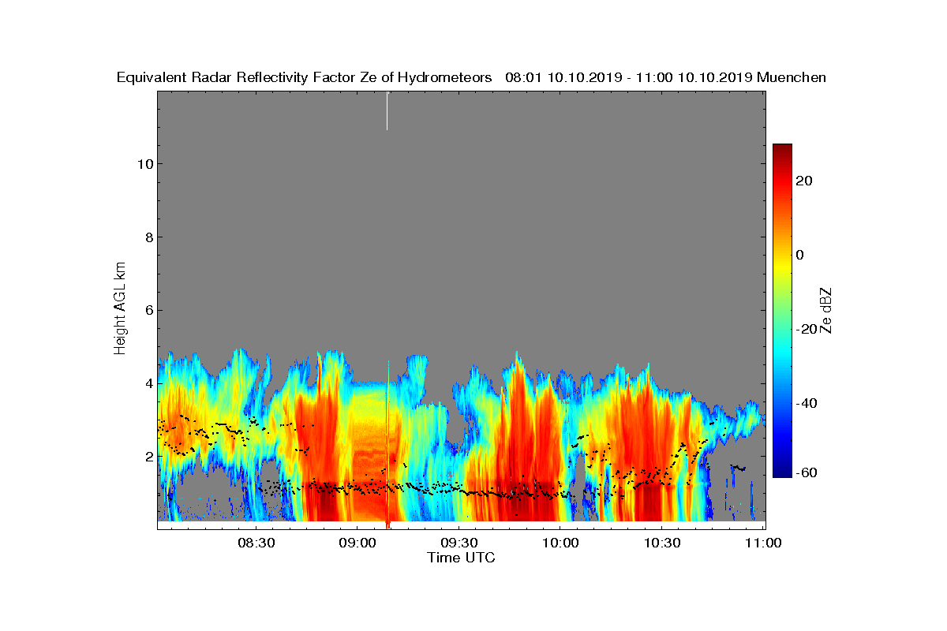Click the dark red top of the colorbar
The width and height of the screenshot is (947, 631).
click(x=782, y=150)
